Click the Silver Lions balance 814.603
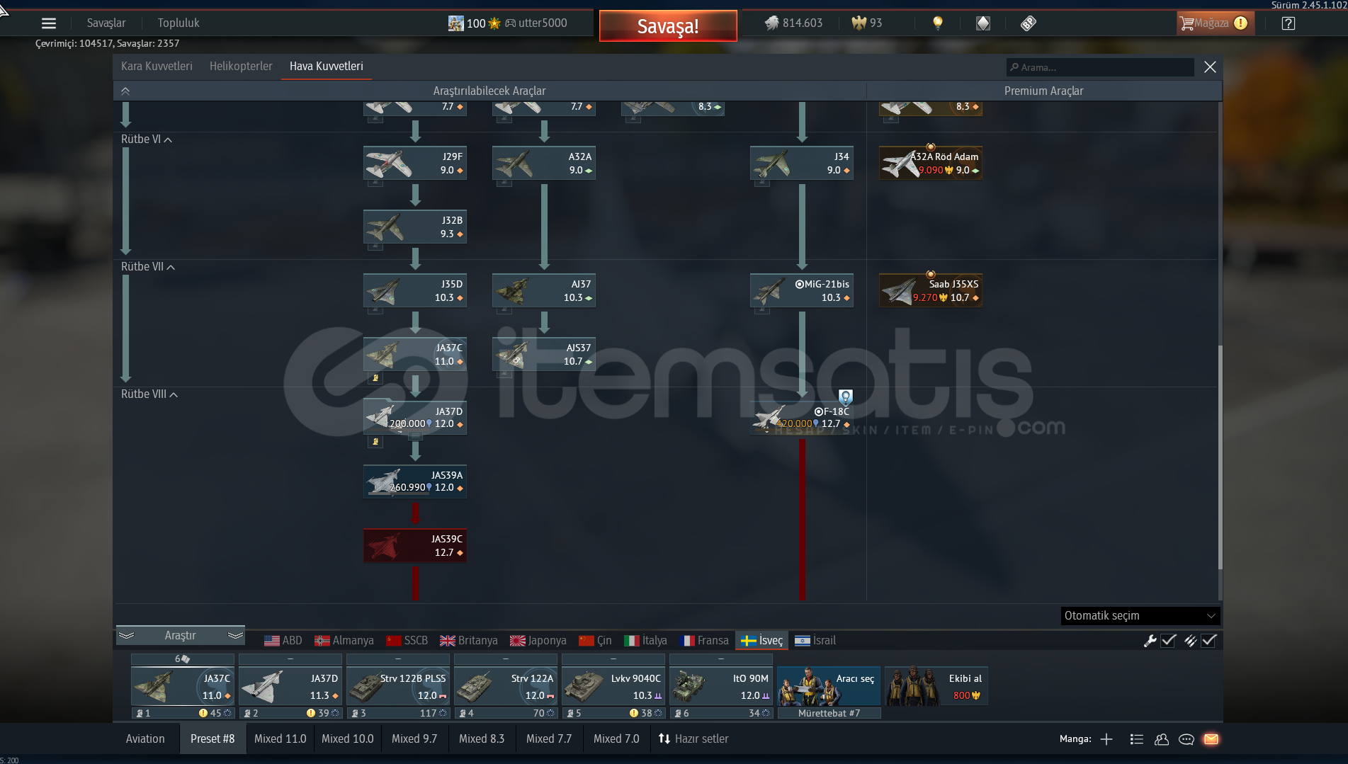This screenshot has height=764, width=1348. (793, 23)
